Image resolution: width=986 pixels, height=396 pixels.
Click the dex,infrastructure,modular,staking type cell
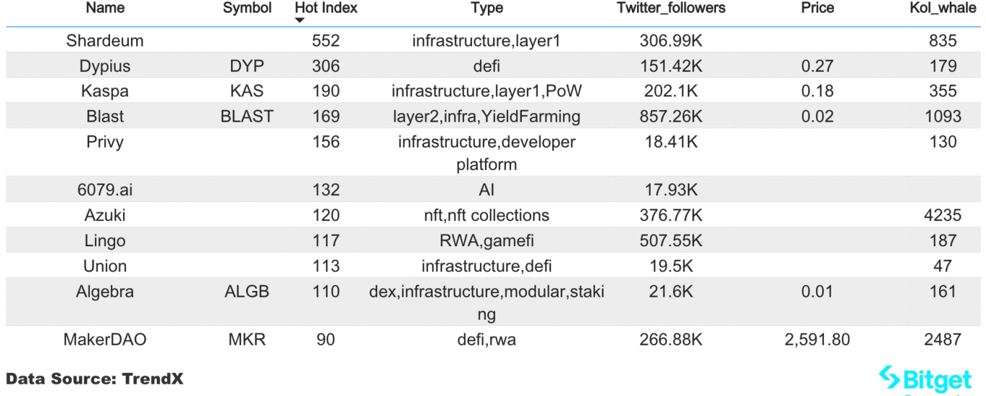[487, 302]
